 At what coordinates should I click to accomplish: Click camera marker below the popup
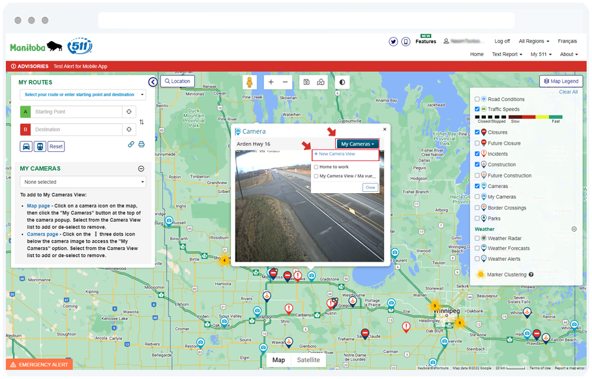click(312, 276)
